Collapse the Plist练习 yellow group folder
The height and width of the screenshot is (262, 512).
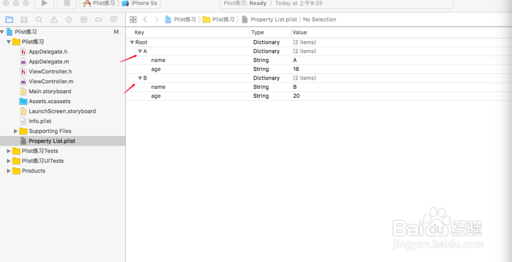point(9,42)
